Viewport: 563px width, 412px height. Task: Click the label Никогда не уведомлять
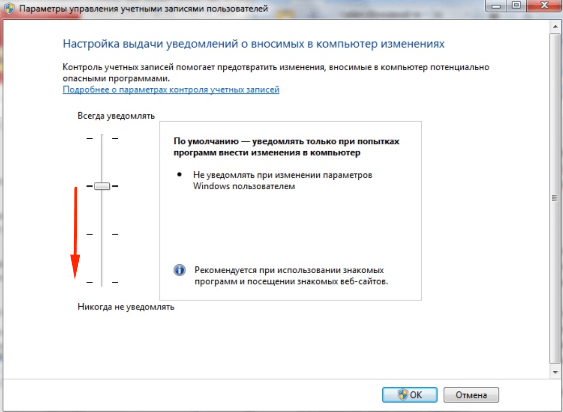[x=125, y=307]
